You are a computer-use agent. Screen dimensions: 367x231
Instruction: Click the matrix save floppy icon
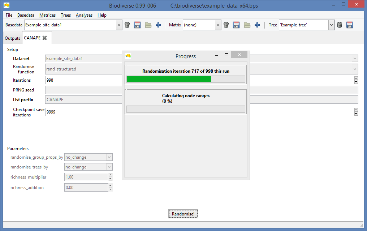(x=236, y=25)
